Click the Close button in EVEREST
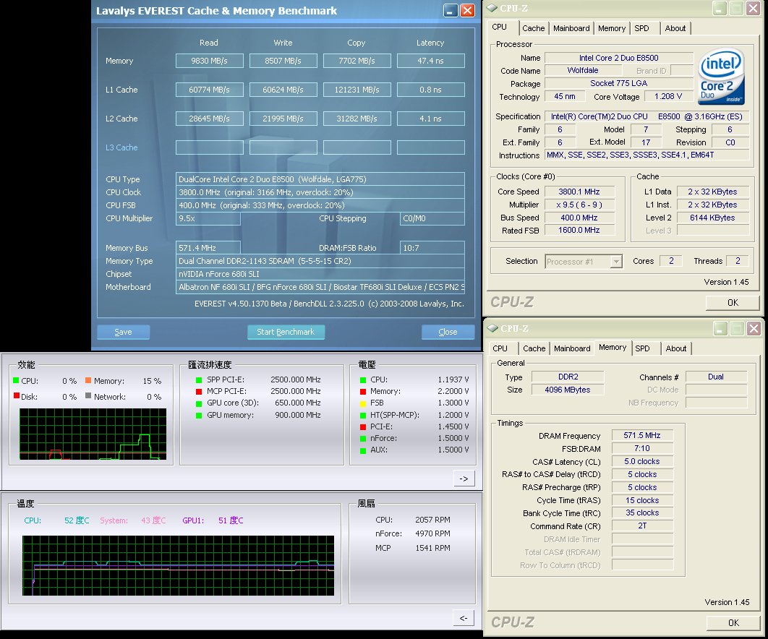Image resolution: width=768 pixels, height=639 pixels. (x=448, y=332)
